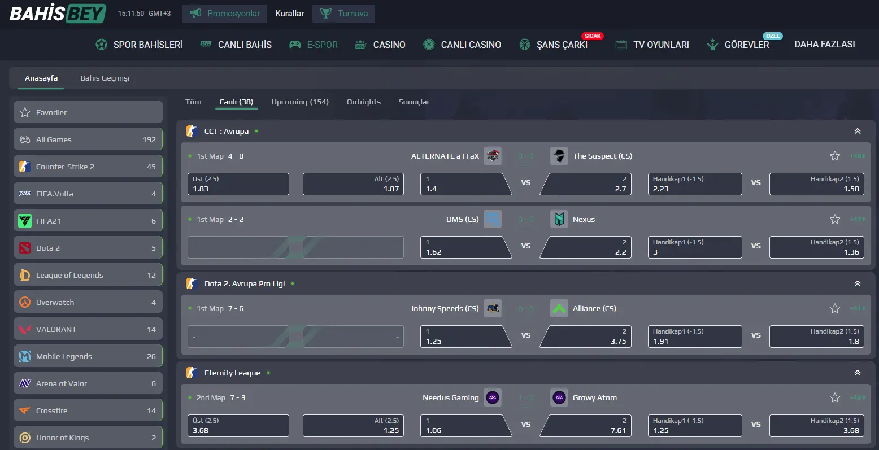Click The Suspect team logo

click(559, 156)
